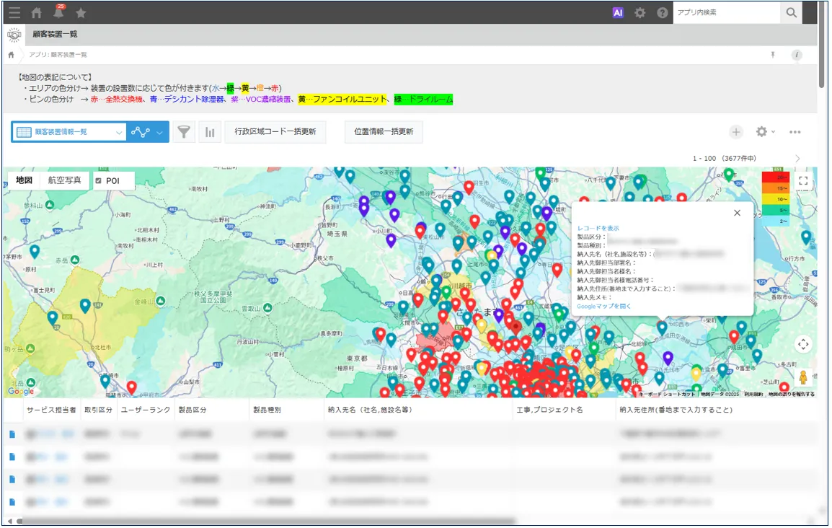
Task: Click the red 20~ legend swatch
Action: [x=775, y=177]
